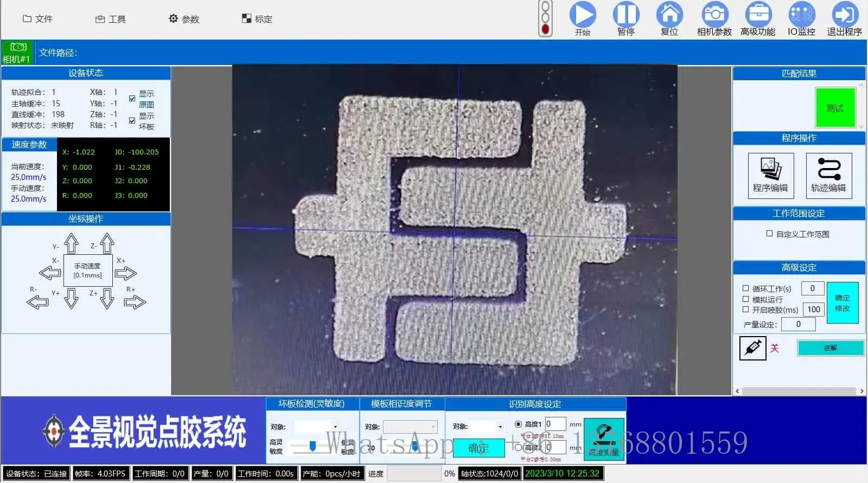Open 高级功能 advanced functions toolbox
This screenshot has height=483, width=868.
click(x=758, y=15)
